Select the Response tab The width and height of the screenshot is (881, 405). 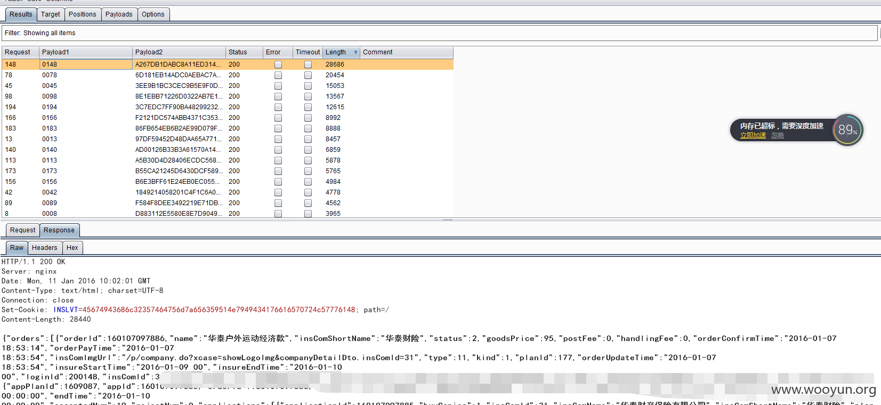[59, 230]
